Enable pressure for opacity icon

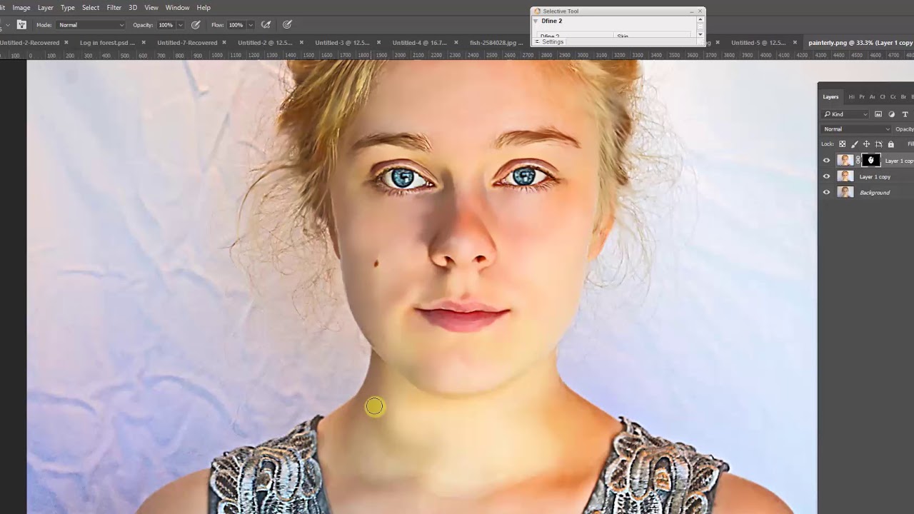click(x=196, y=25)
